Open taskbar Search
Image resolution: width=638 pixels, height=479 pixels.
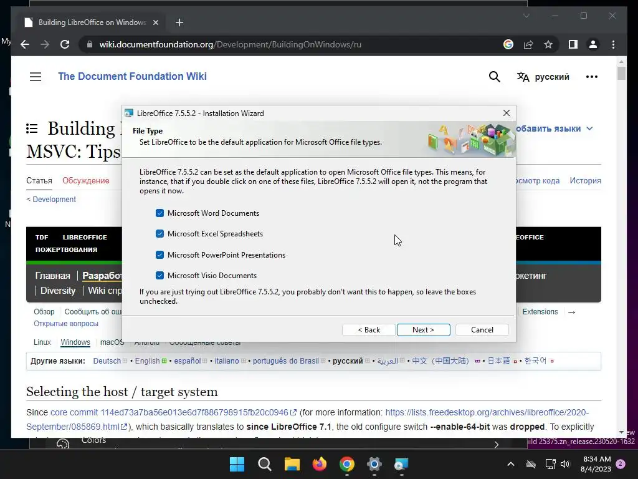(264, 464)
